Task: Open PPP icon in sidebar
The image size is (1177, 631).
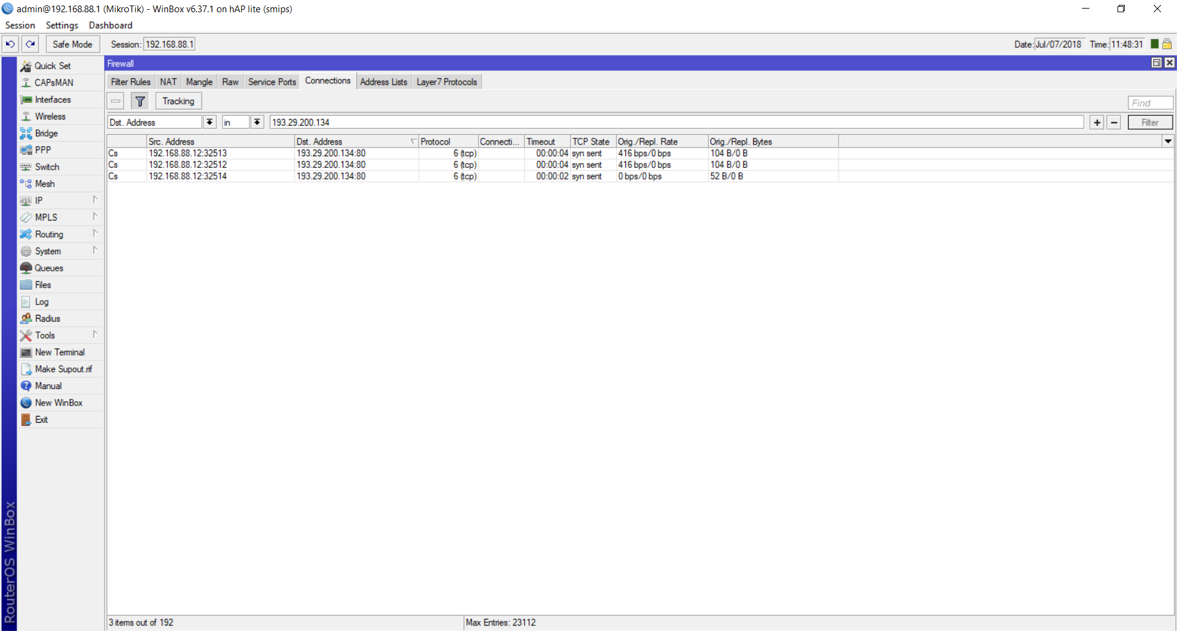Action: 26,150
